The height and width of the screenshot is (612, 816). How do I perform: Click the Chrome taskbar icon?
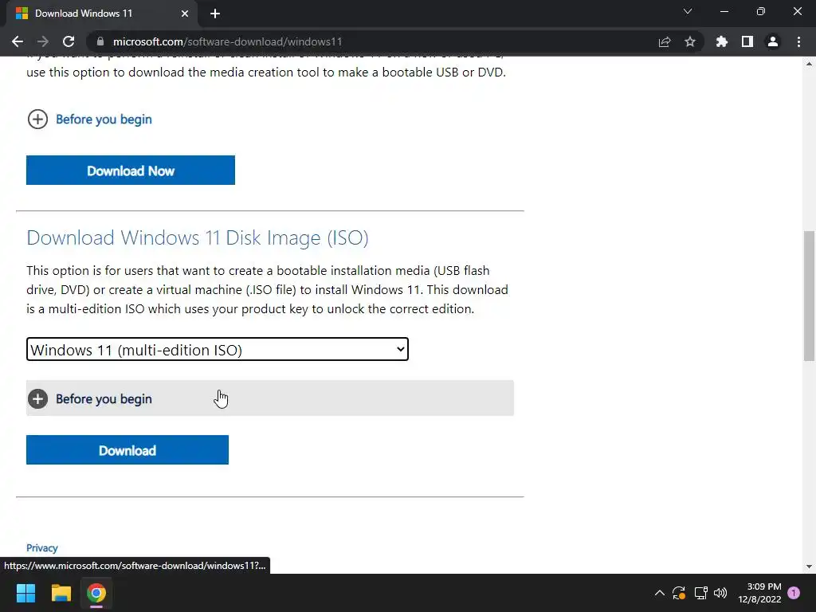tap(96, 593)
